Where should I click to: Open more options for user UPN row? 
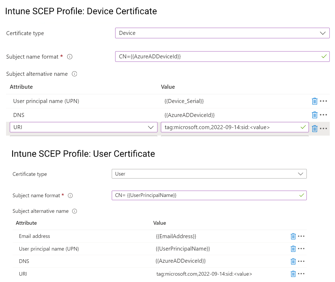pyautogui.click(x=301, y=249)
